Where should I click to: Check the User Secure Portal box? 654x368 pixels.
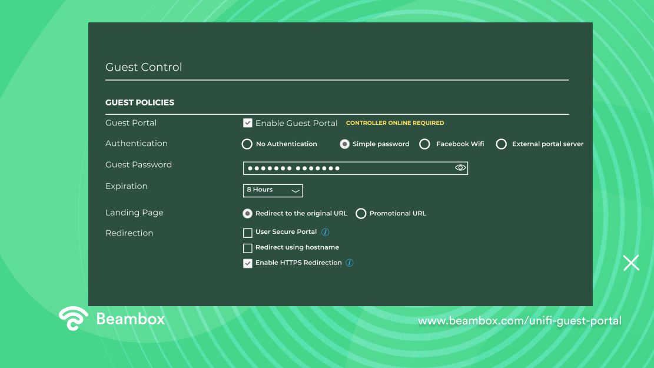pos(248,233)
